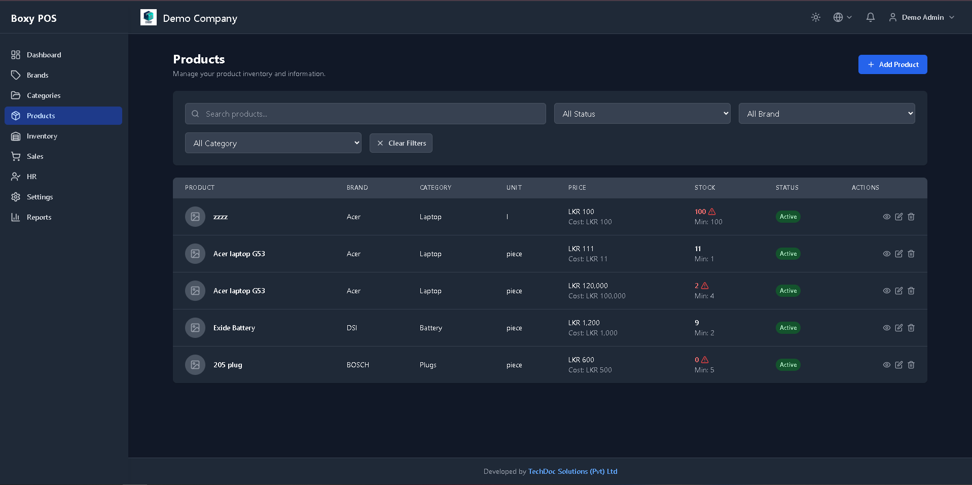Viewport: 972px width, 485px height.
Task: Open the language globe dropdown
Action: (x=842, y=17)
